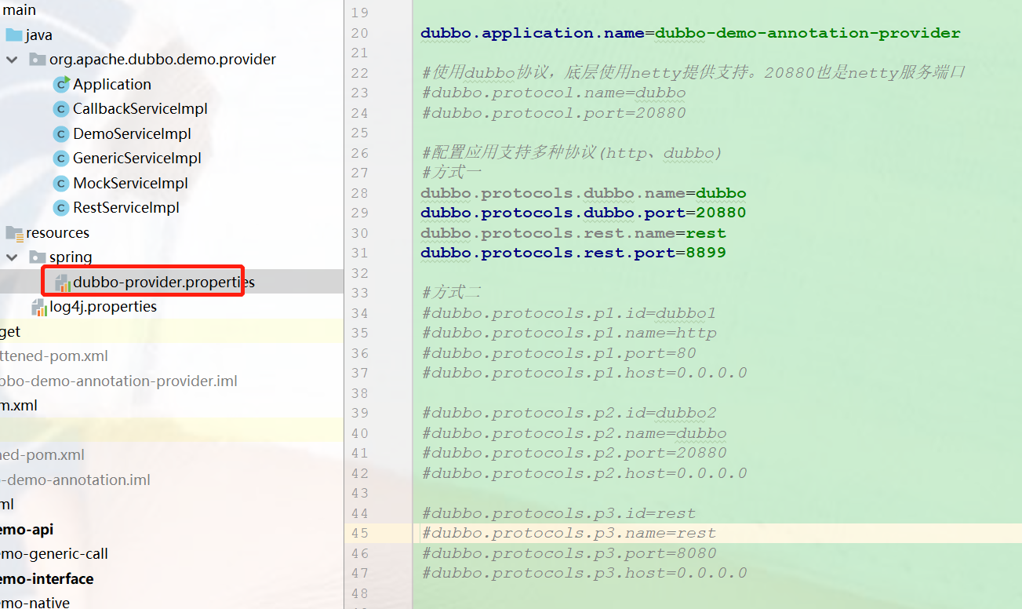Screen dimensions: 1022x609
Task: Click the comment on line 22 about netty
Action: point(693,73)
